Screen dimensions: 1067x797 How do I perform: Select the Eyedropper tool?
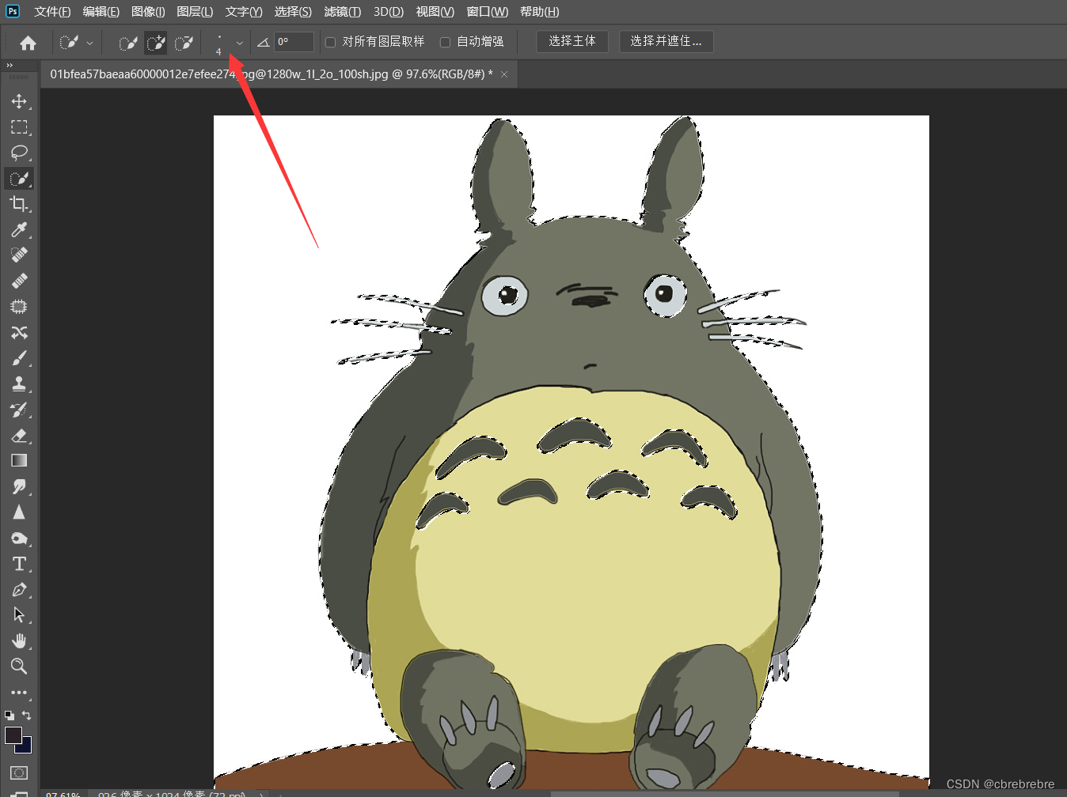[19, 229]
